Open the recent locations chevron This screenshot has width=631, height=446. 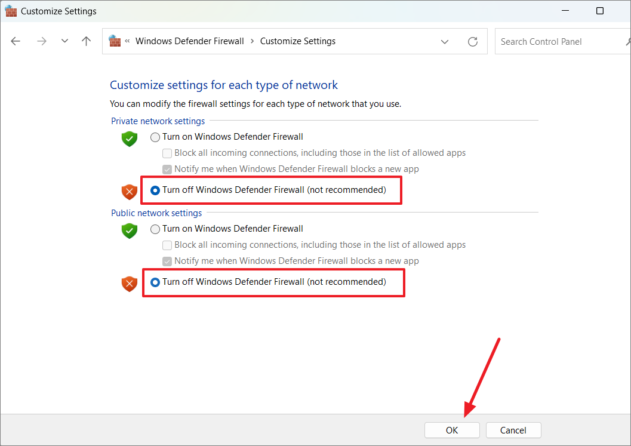[64, 41]
